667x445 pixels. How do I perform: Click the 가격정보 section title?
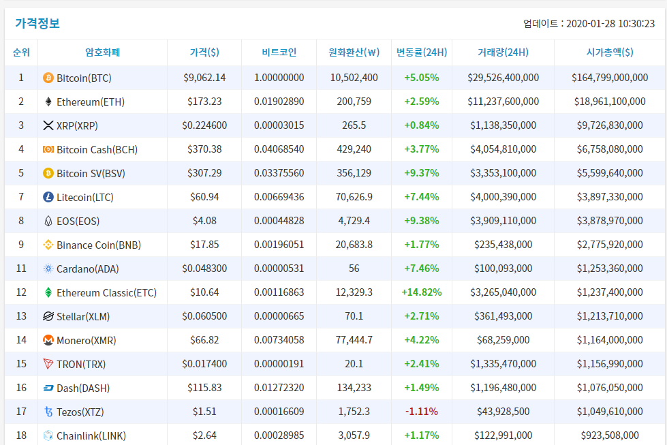click(37, 23)
